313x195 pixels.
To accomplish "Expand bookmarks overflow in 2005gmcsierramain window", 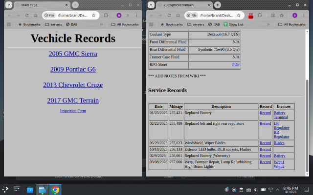I will 268,24.
